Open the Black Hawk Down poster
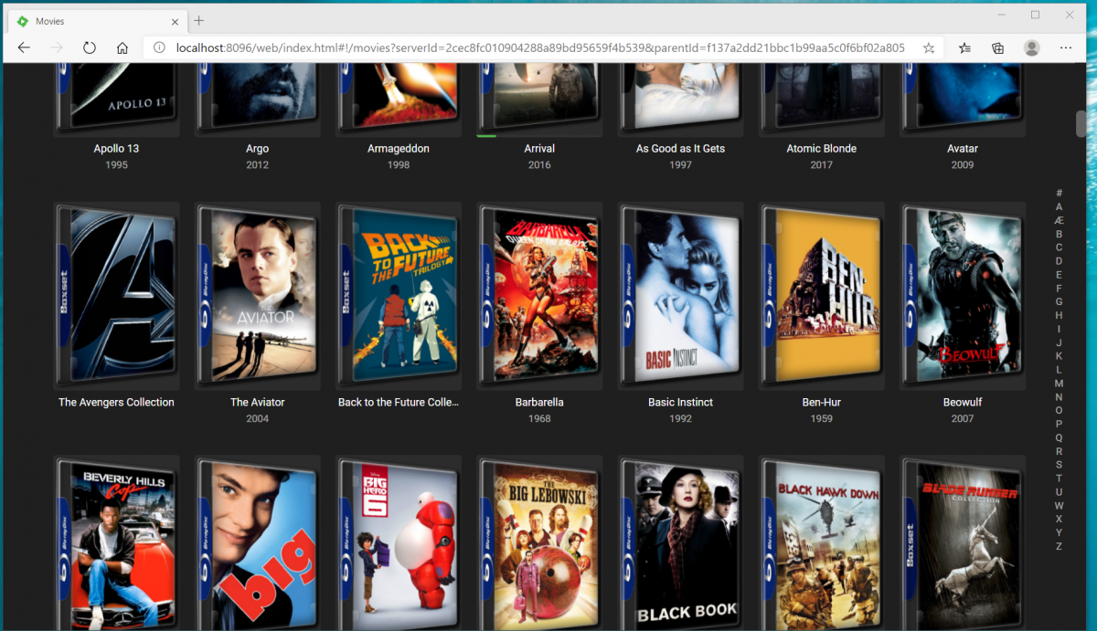The width and height of the screenshot is (1097, 631). [822, 544]
